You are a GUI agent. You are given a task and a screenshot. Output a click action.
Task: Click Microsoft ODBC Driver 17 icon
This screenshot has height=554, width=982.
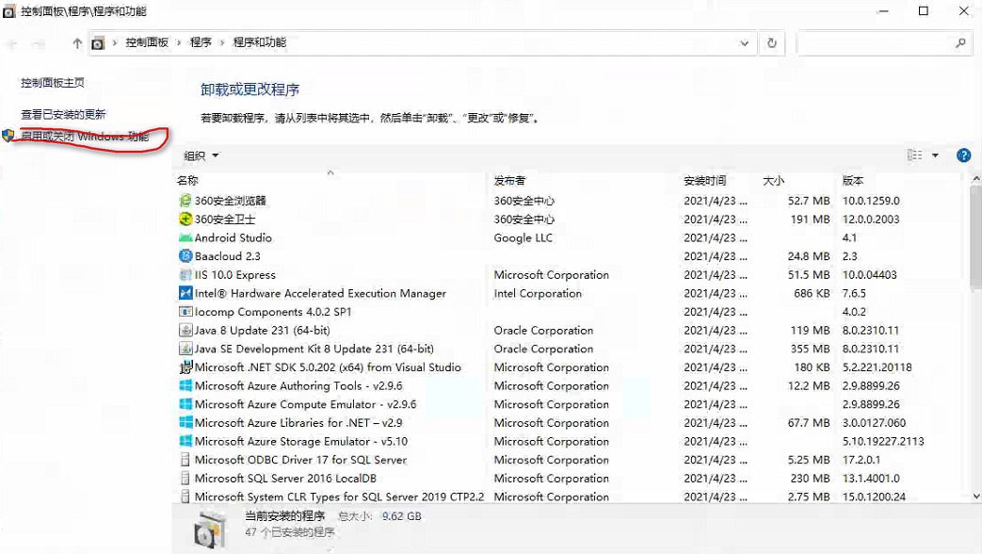[185, 460]
